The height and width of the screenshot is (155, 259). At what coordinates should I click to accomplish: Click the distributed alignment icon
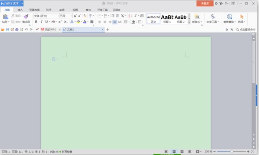coord(119,22)
